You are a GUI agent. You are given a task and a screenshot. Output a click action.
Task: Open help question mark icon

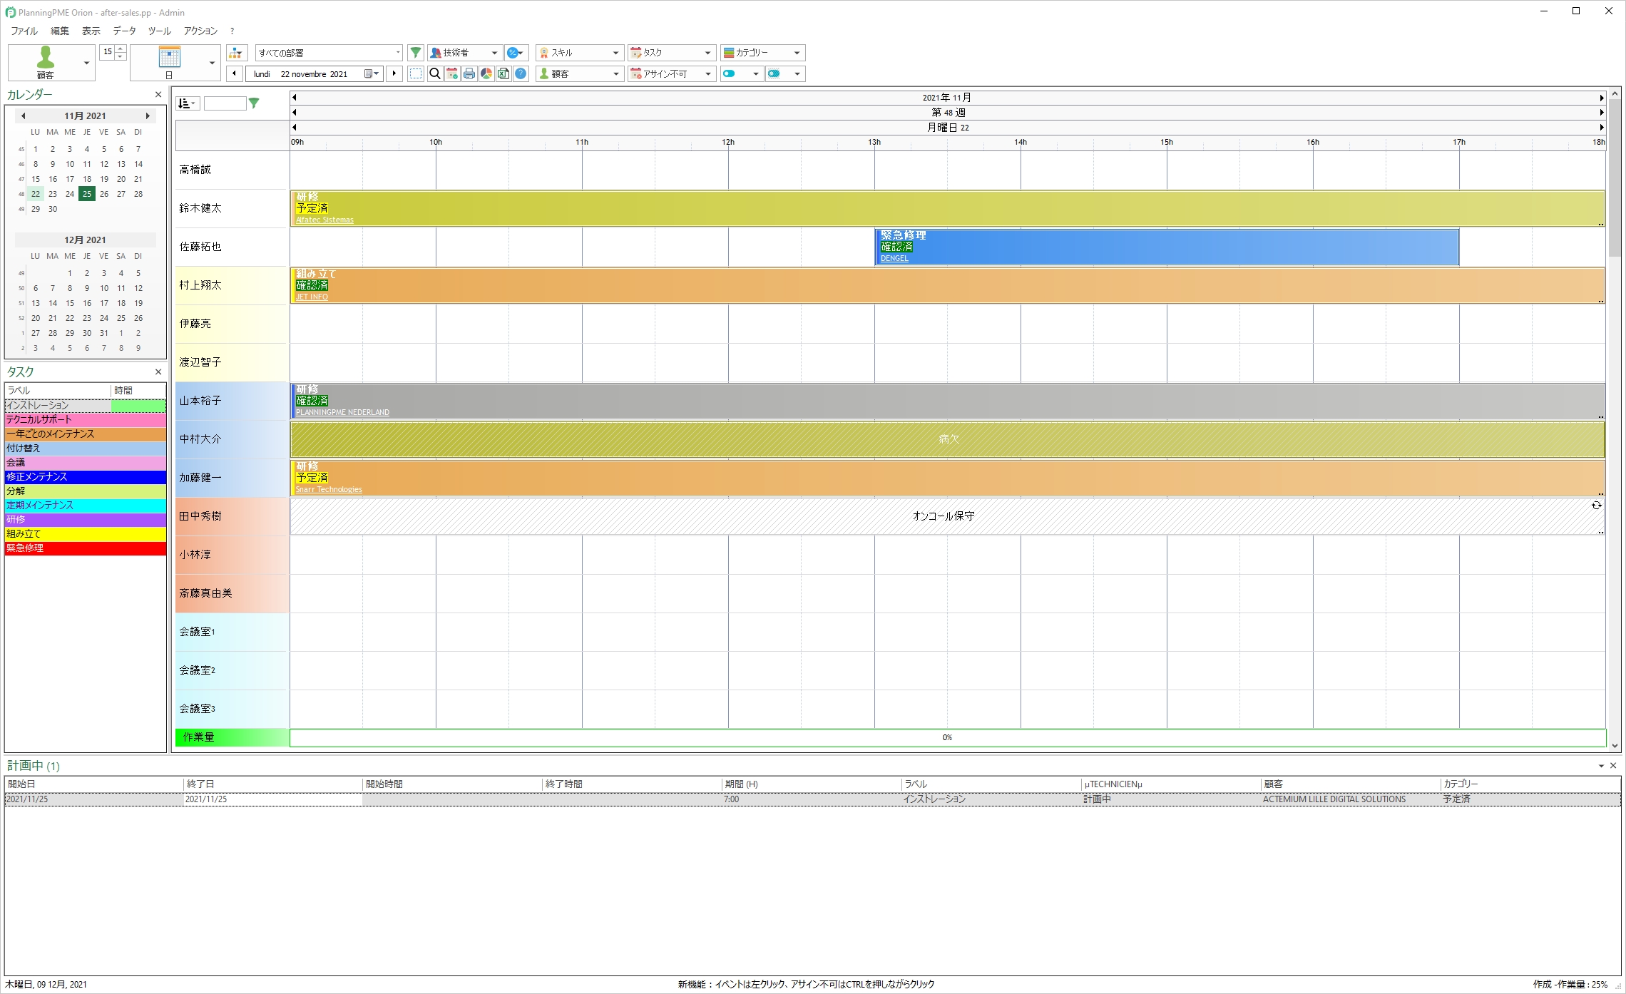click(x=521, y=73)
